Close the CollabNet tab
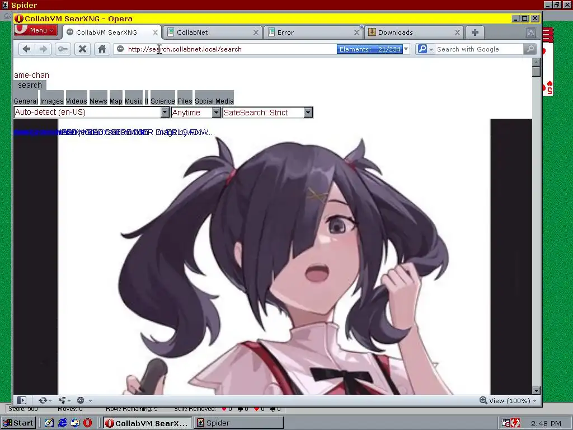This screenshot has height=430, width=573. pyautogui.click(x=256, y=32)
